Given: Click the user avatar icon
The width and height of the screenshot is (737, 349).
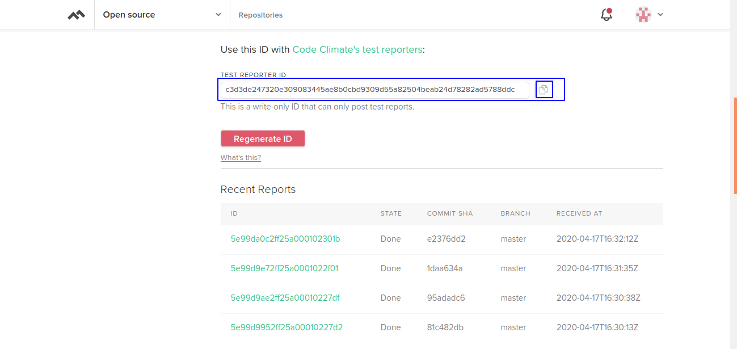Looking at the screenshot, I should point(643,15).
